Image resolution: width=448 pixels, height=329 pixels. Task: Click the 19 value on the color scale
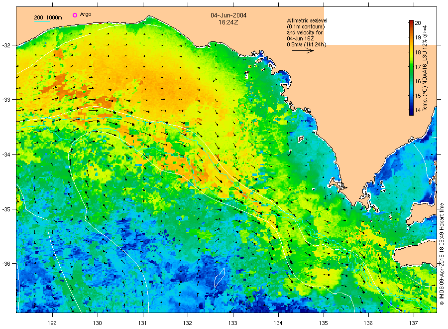pyautogui.click(x=418, y=37)
